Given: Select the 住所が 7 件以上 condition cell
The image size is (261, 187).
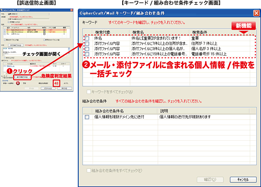Looking at the screenshot, I should tap(204, 44).
